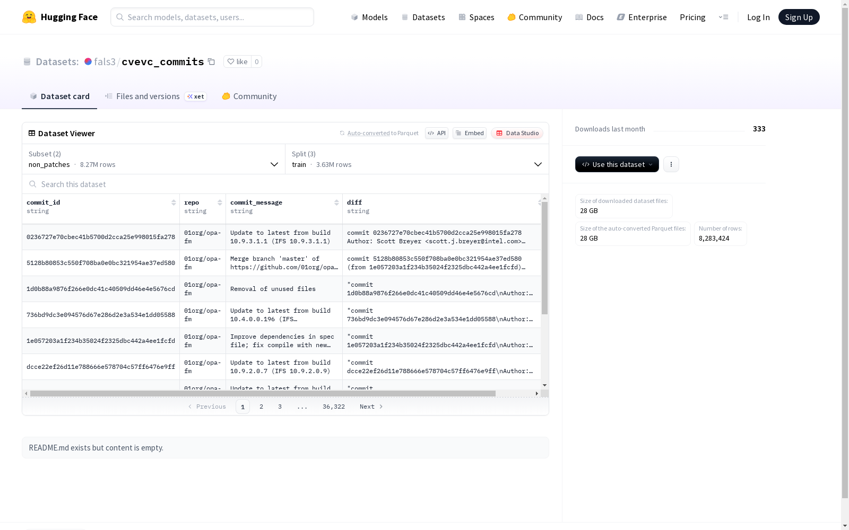Copy the dataset name with copy icon
The image size is (849, 530).
point(211,61)
